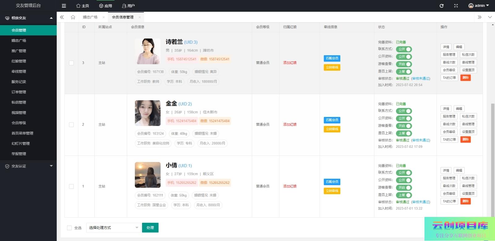Click 匹配会员 button for 金金
Viewport: 495px width, 241px height.
(x=332, y=120)
